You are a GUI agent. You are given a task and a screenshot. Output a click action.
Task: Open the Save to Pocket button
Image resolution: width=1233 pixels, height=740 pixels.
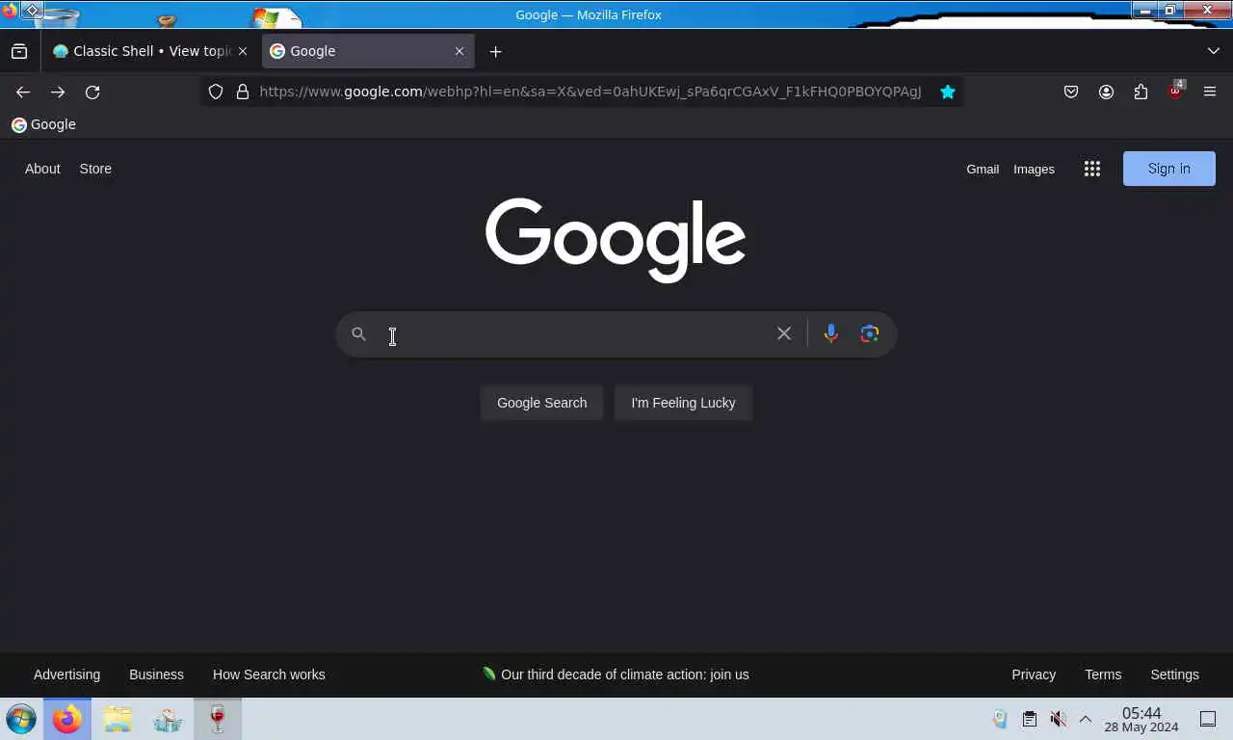click(x=1071, y=92)
